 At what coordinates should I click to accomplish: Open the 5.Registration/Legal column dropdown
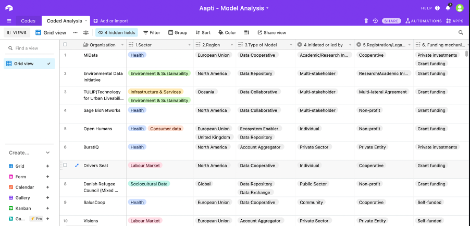(410, 45)
